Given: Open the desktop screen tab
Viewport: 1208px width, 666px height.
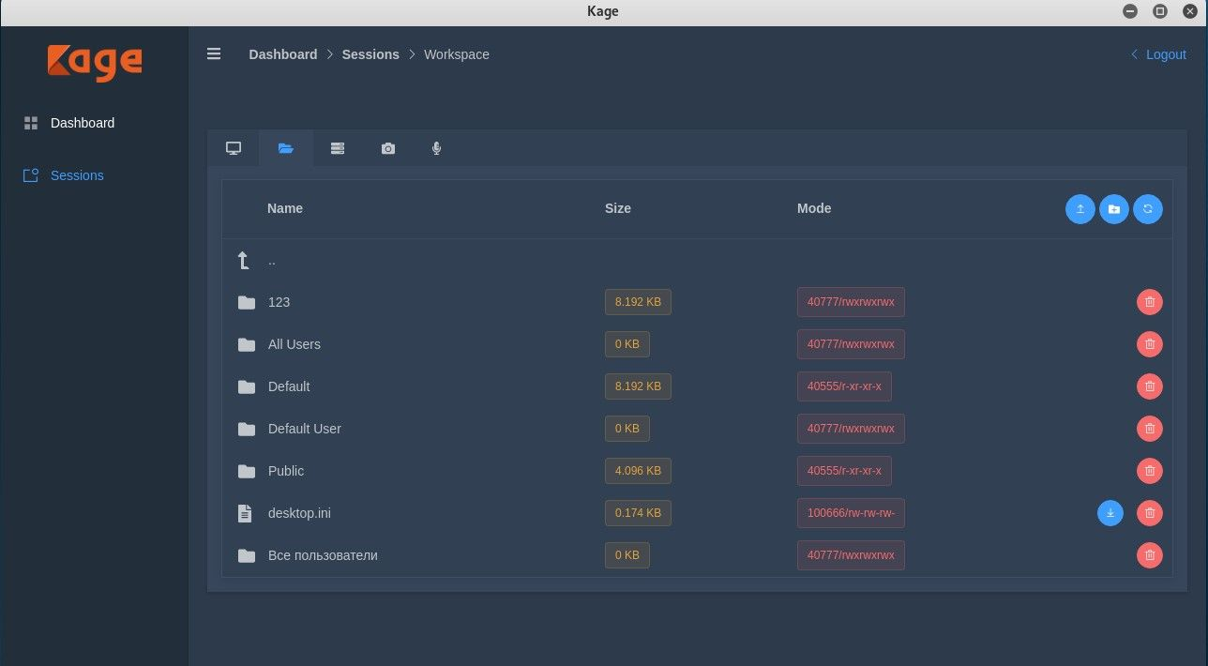Looking at the screenshot, I should [234, 148].
